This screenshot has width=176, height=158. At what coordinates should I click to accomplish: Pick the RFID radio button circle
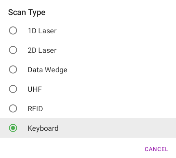(x=13, y=108)
